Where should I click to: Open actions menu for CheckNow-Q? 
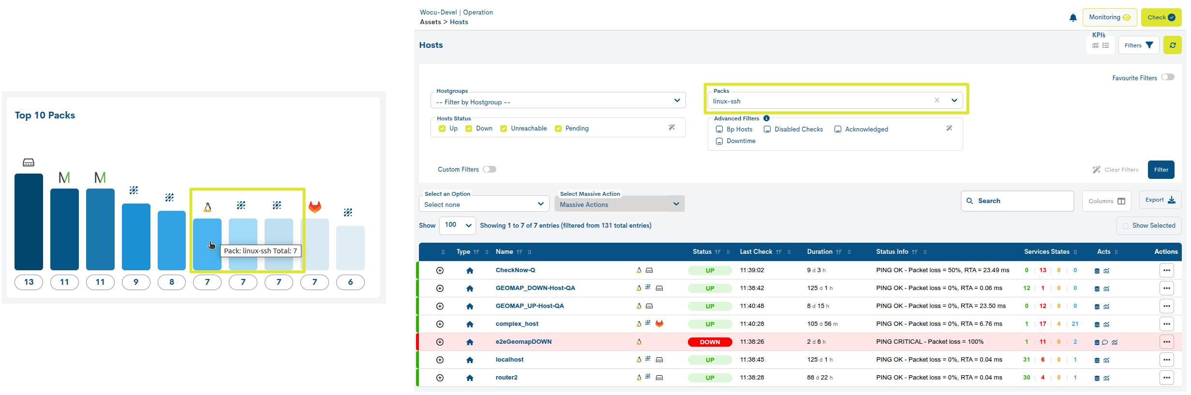[x=1166, y=270]
